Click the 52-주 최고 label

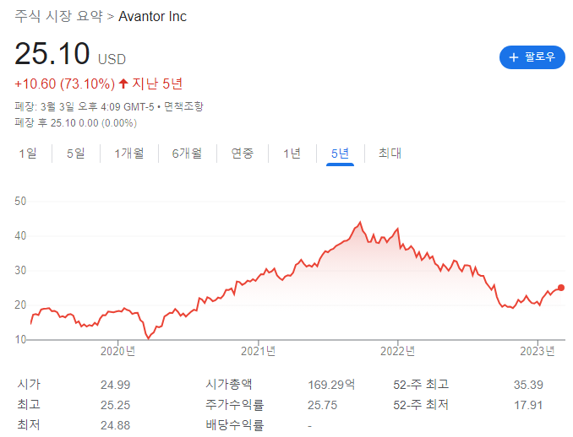point(421,385)
